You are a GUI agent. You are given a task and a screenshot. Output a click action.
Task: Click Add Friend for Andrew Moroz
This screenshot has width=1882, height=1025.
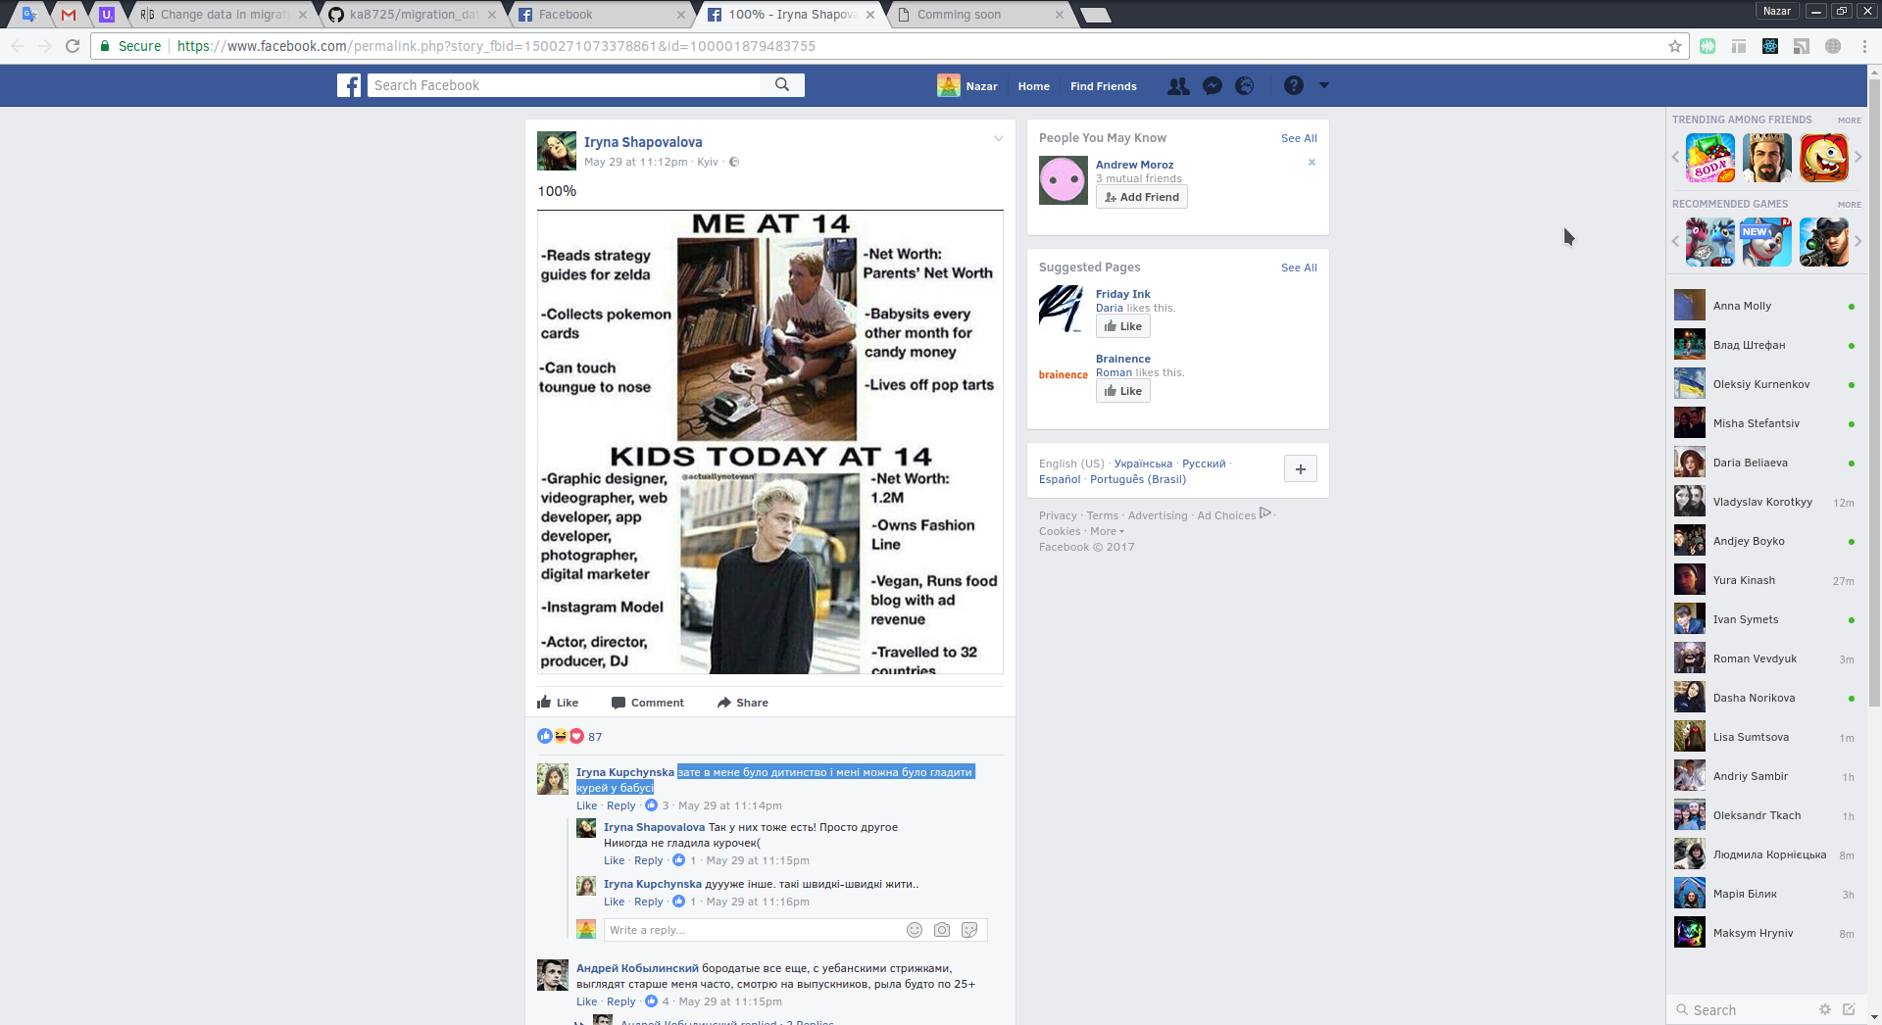tap(1142, 197)
